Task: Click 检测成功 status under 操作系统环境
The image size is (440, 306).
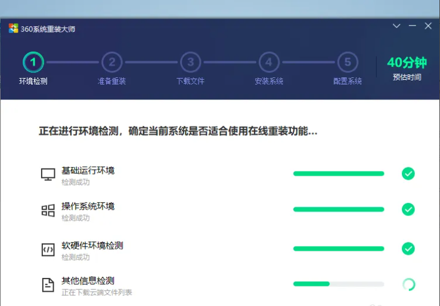Action: pos(76,218)
